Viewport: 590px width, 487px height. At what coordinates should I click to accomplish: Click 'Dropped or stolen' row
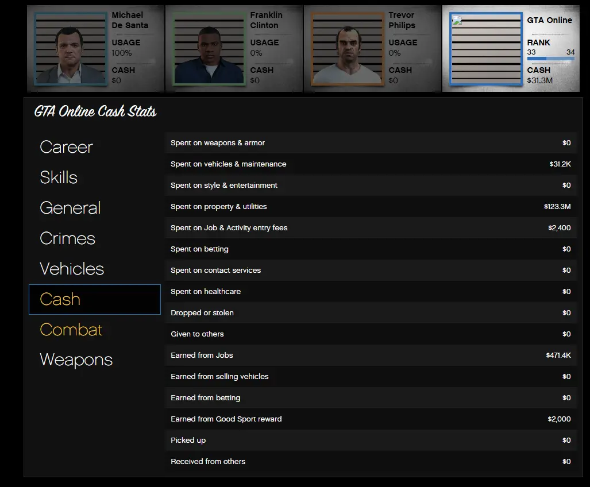pos(371,313)
